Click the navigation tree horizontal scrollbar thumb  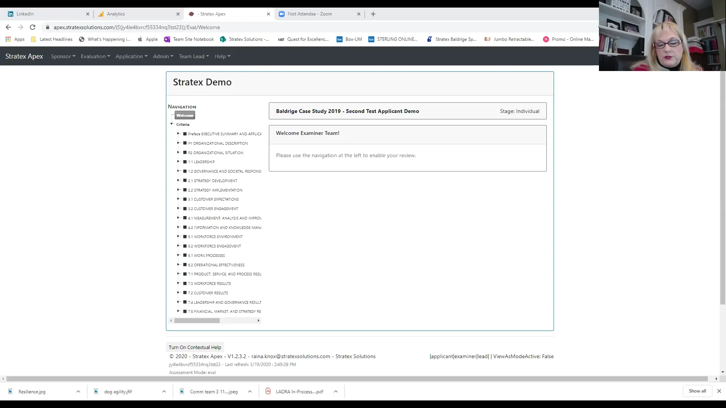pyautogui.click(x=197, y=320)
